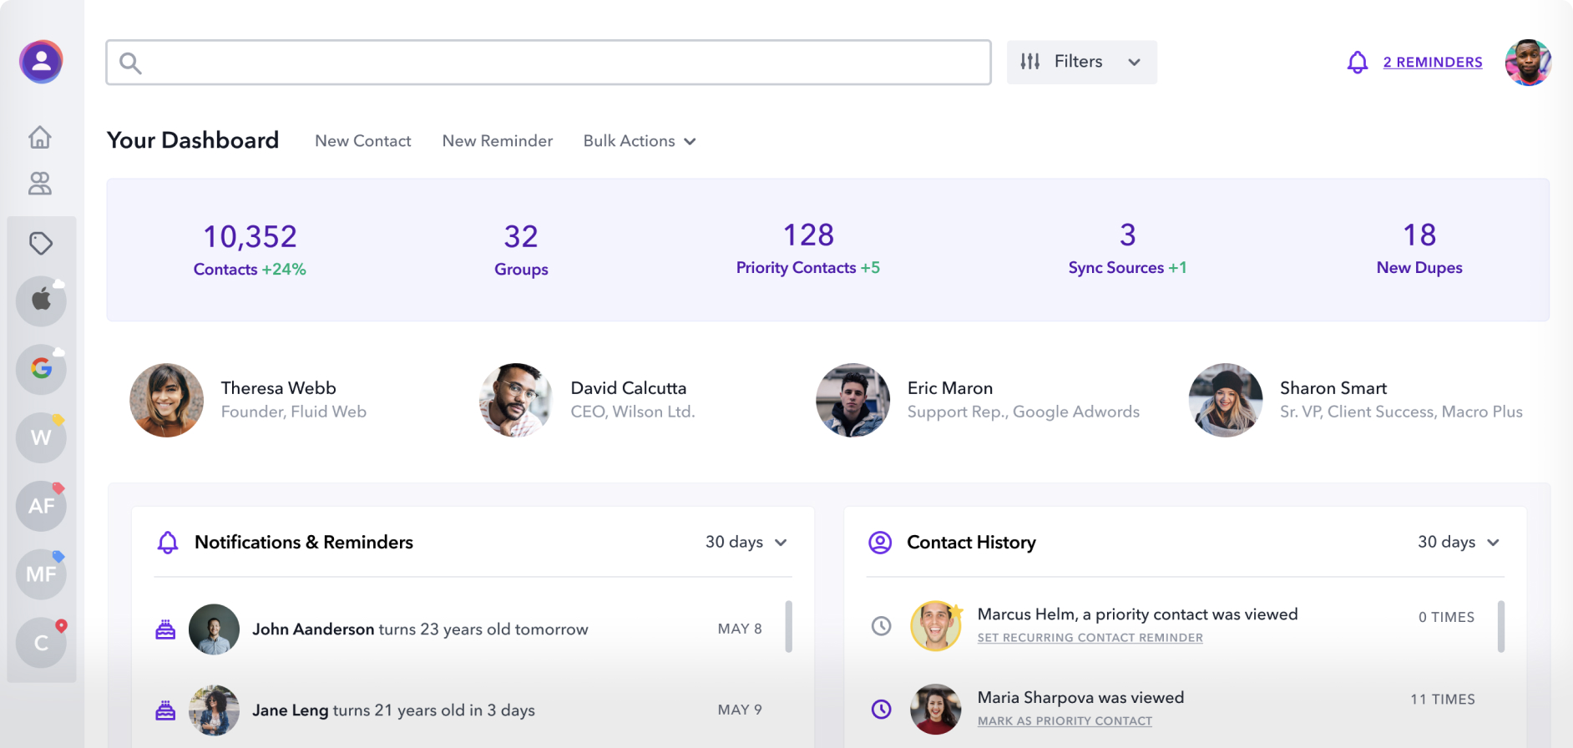Click New Reminder menu item
The height and width of the screenshot is (748, 1573).
coord(497,141)
